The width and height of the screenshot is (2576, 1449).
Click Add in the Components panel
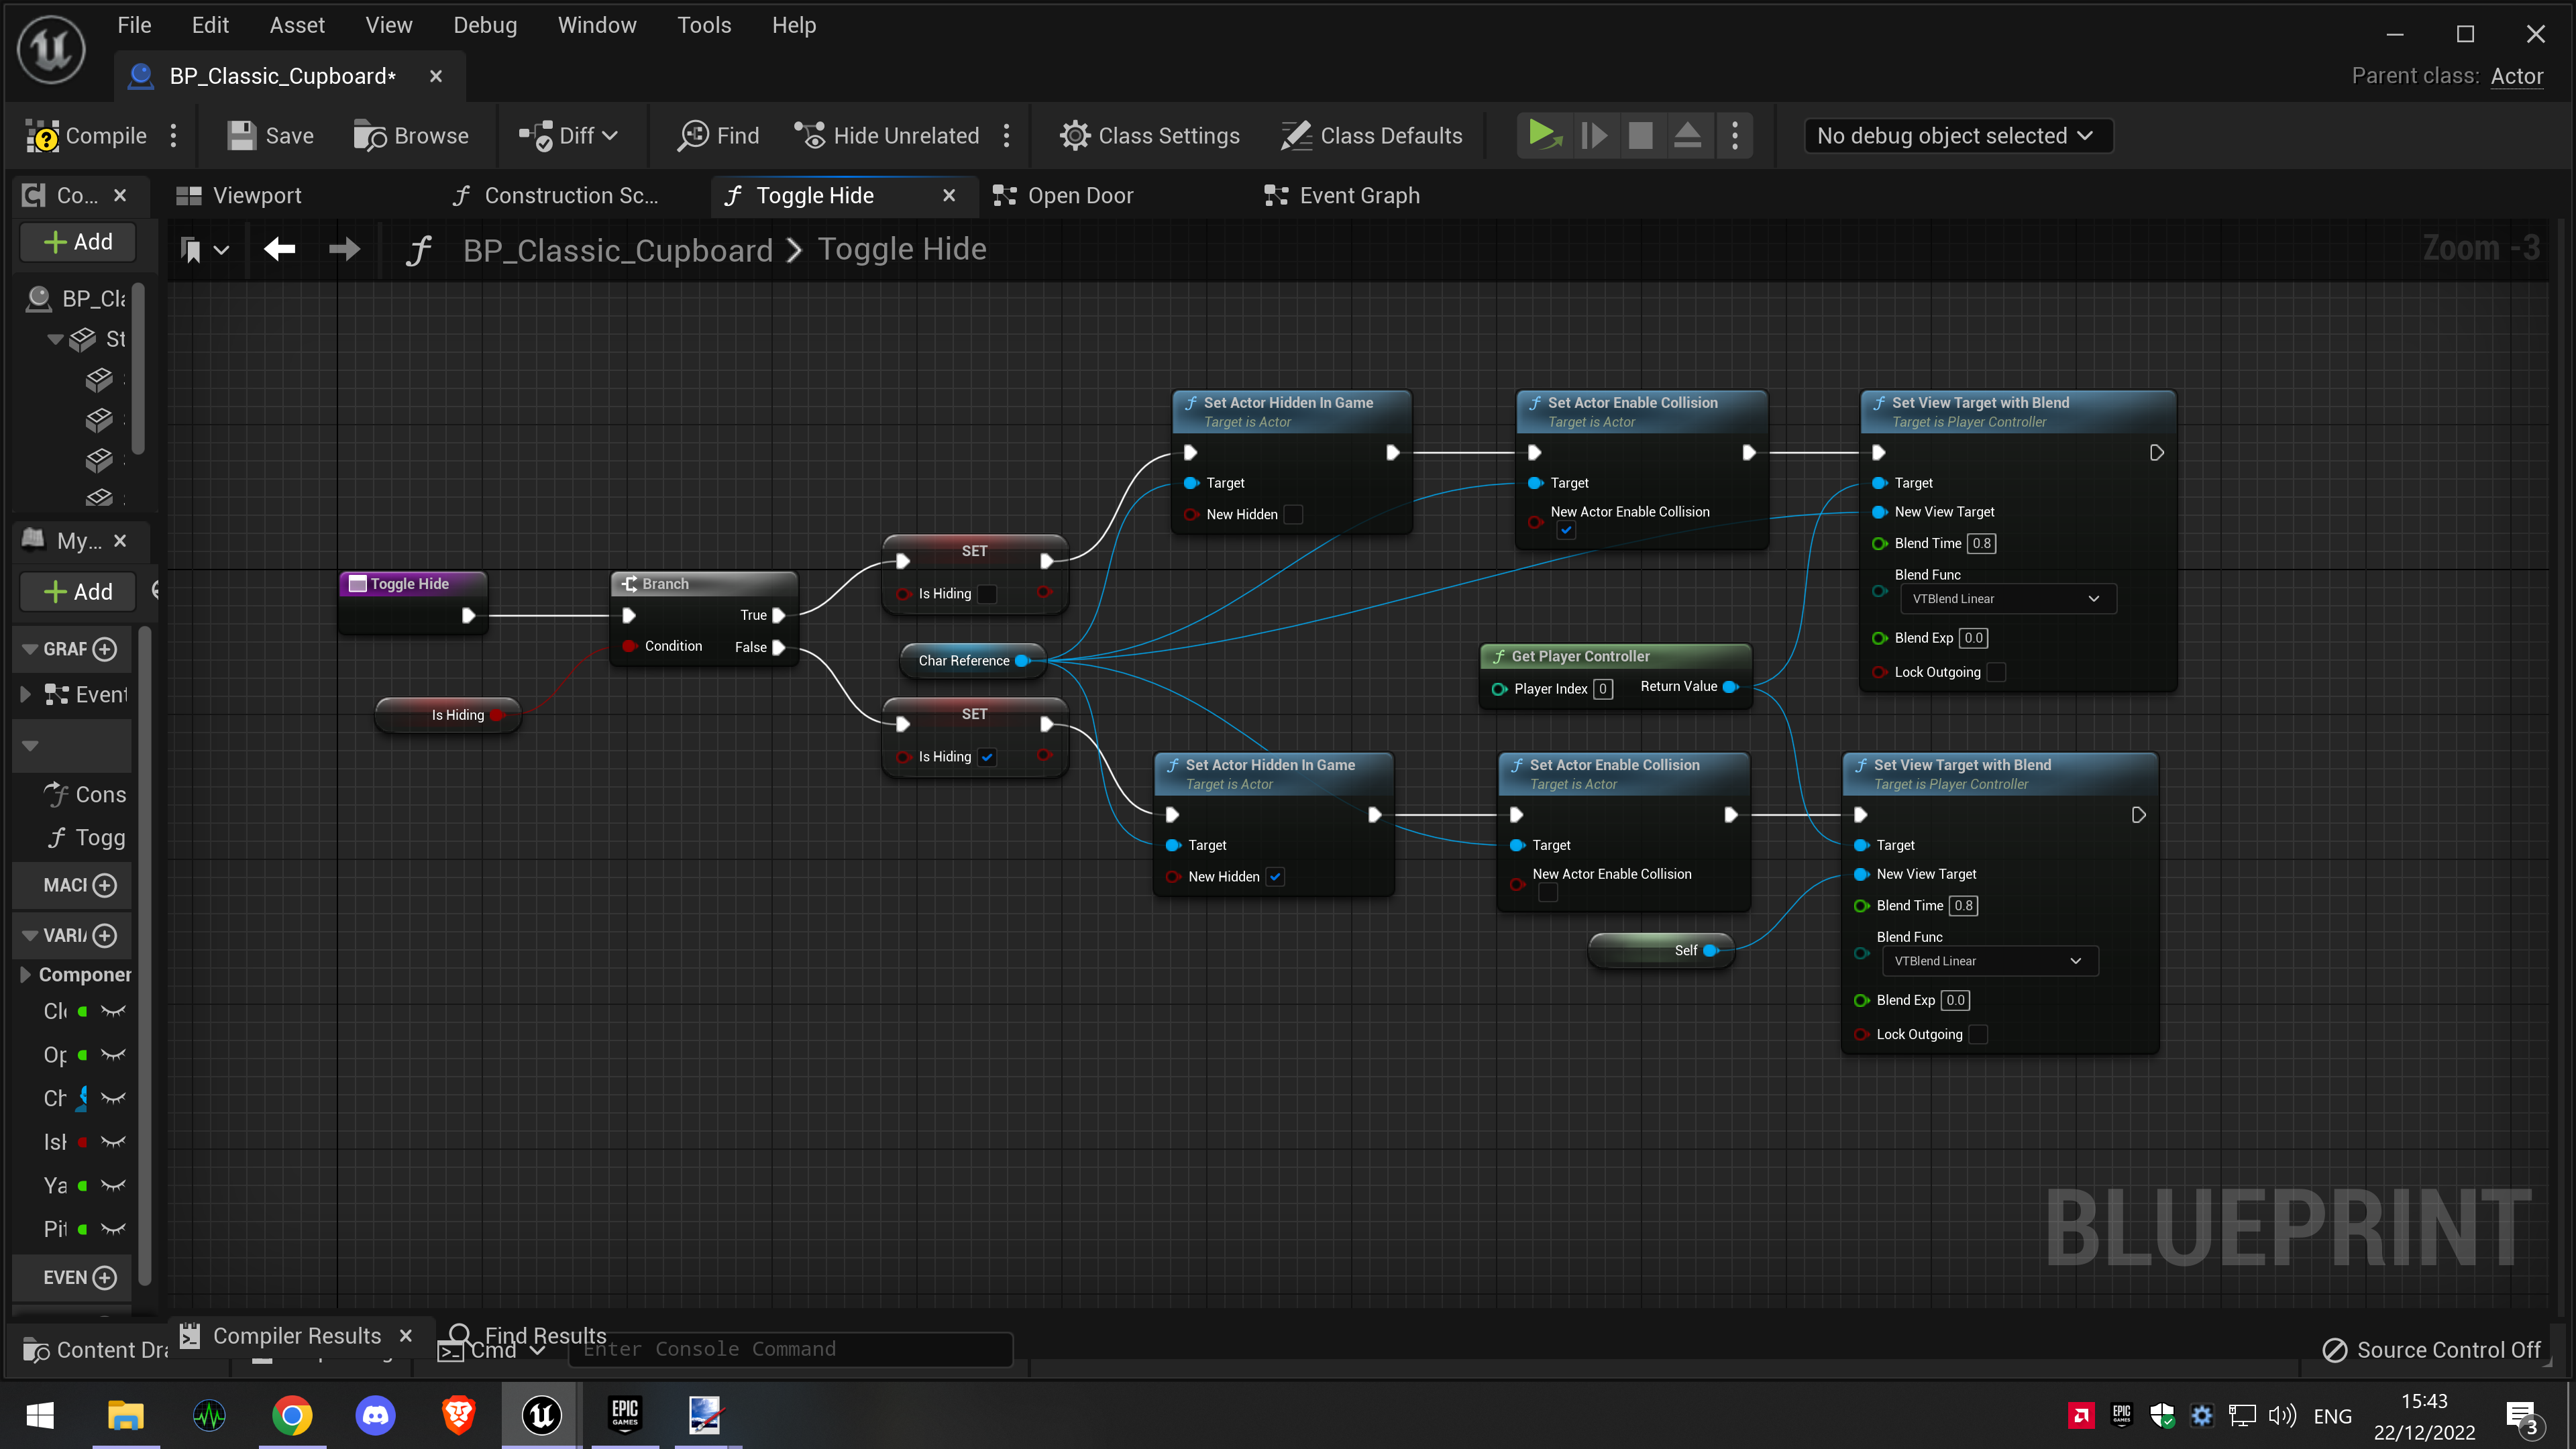click(79, 241)
